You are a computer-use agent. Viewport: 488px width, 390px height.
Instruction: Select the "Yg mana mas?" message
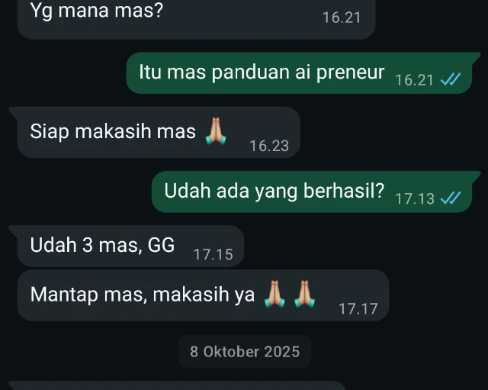point(197,17)
